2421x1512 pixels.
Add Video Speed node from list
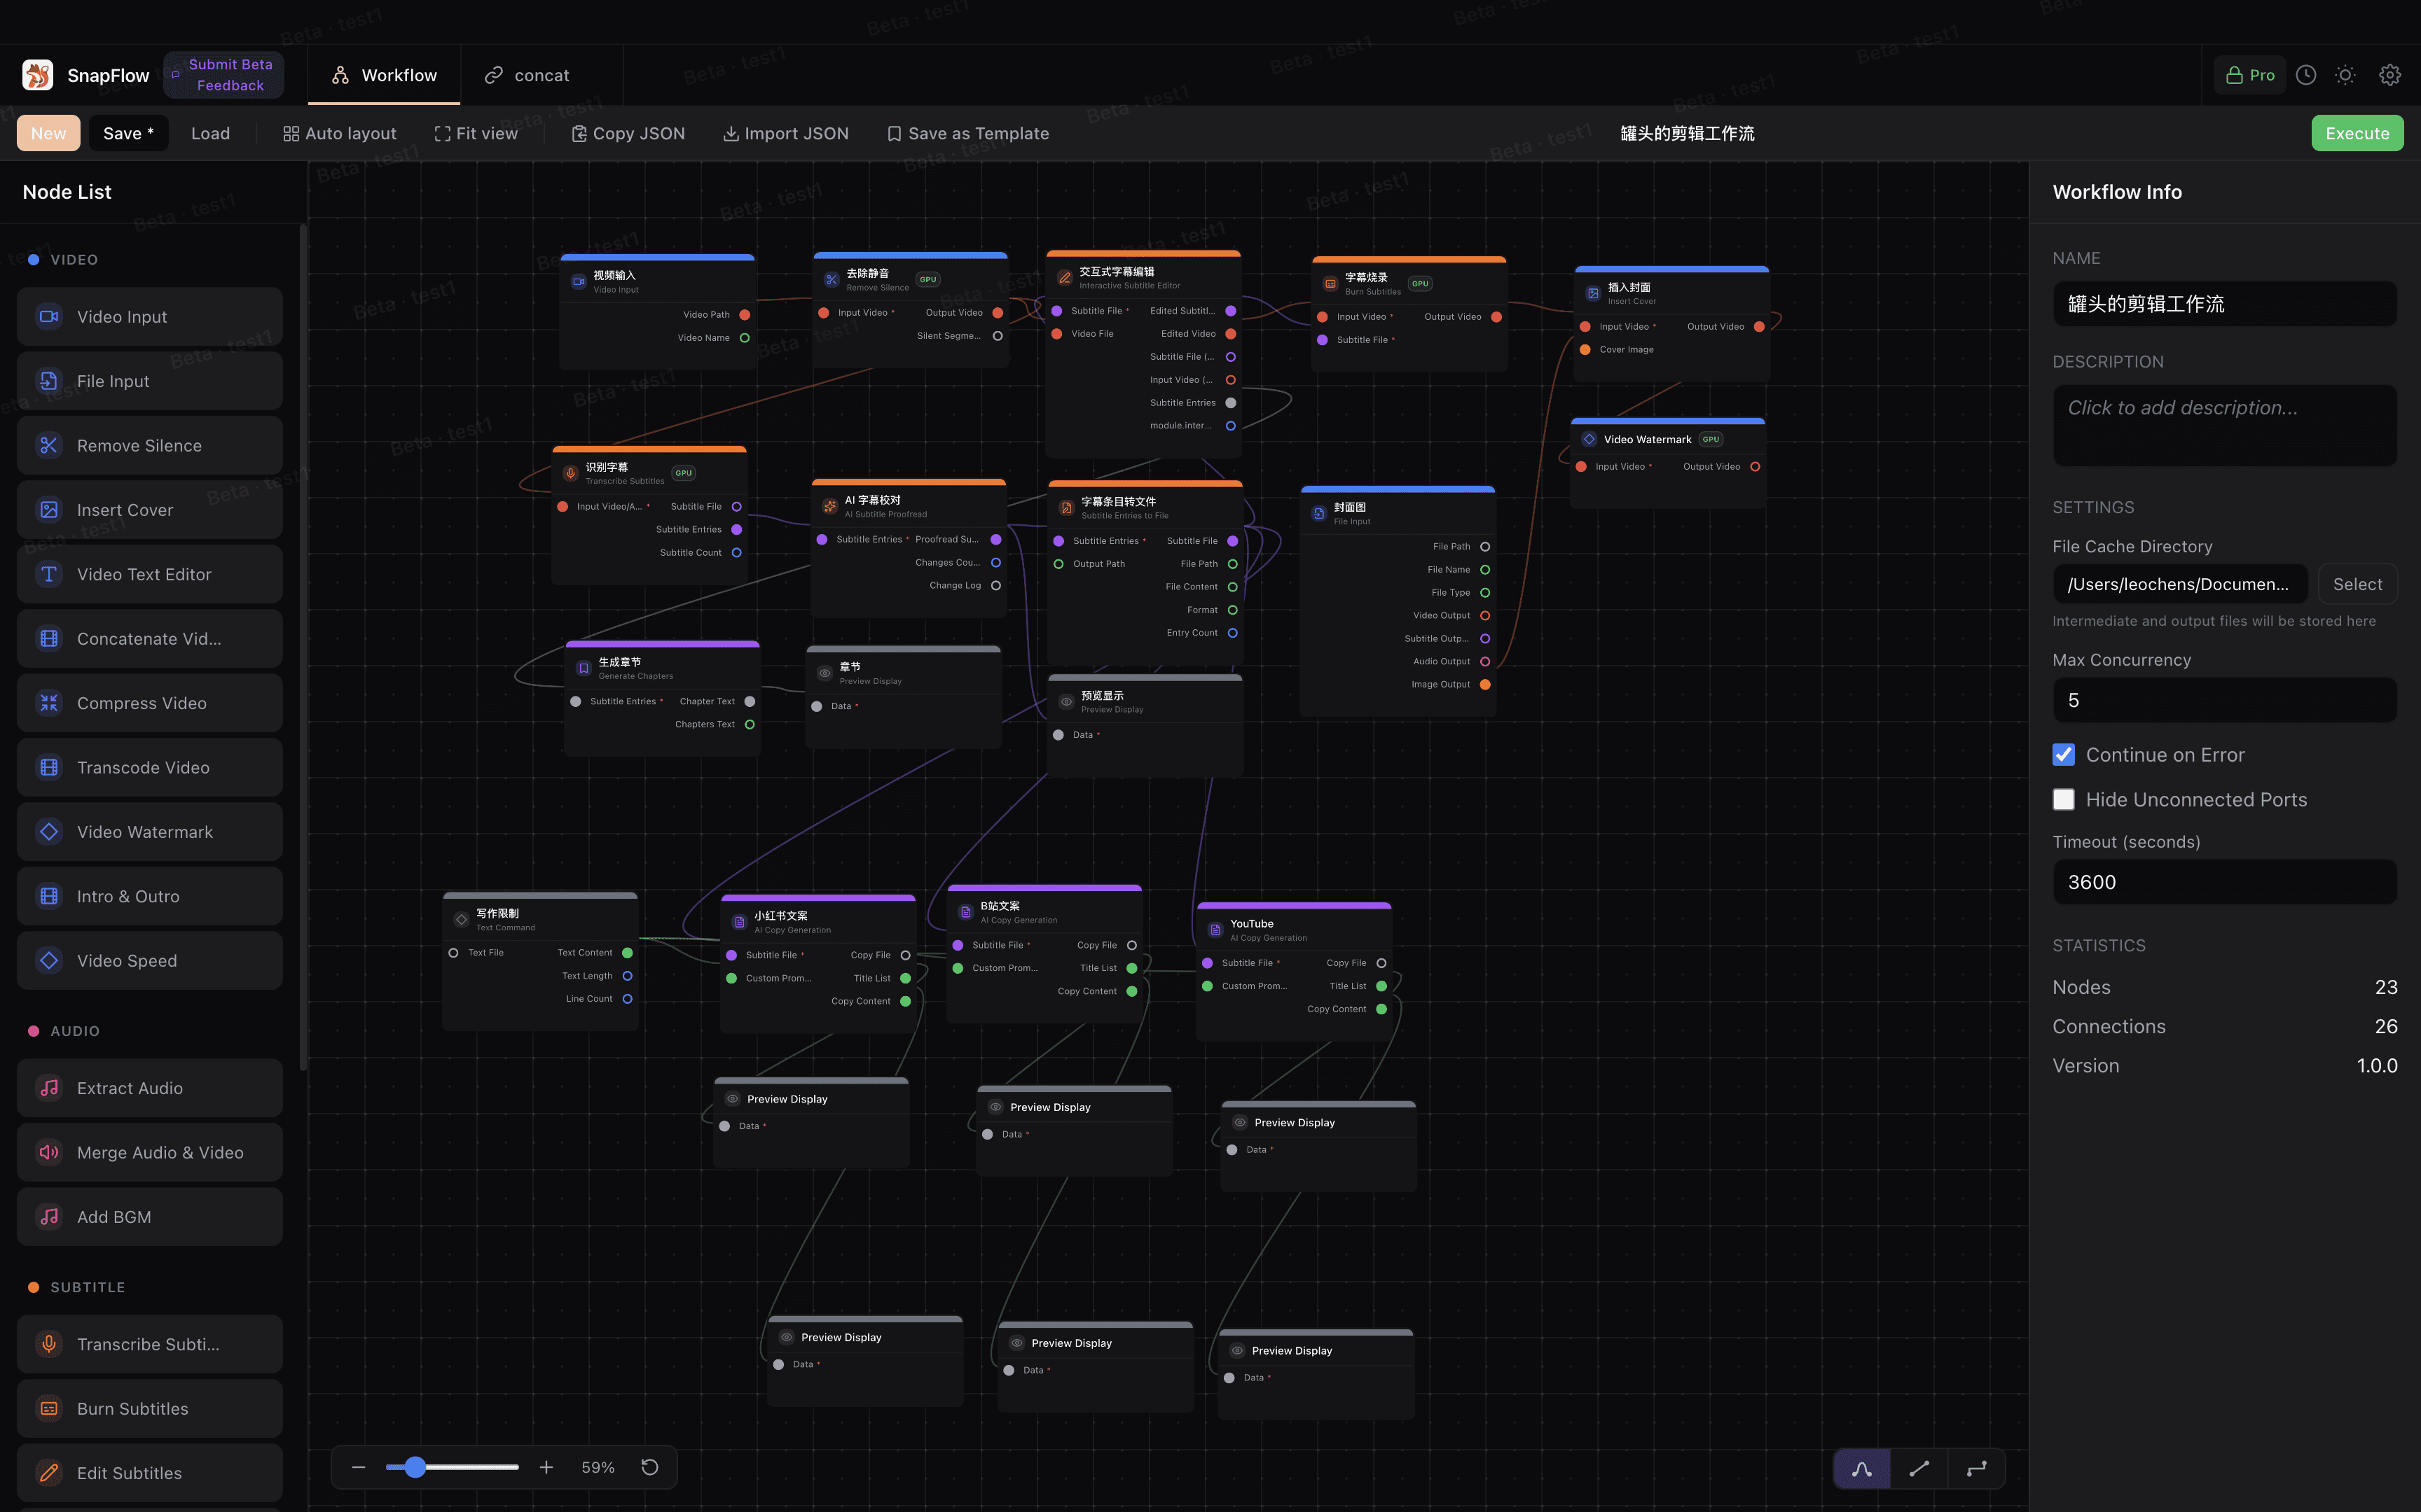click(150, 961)
